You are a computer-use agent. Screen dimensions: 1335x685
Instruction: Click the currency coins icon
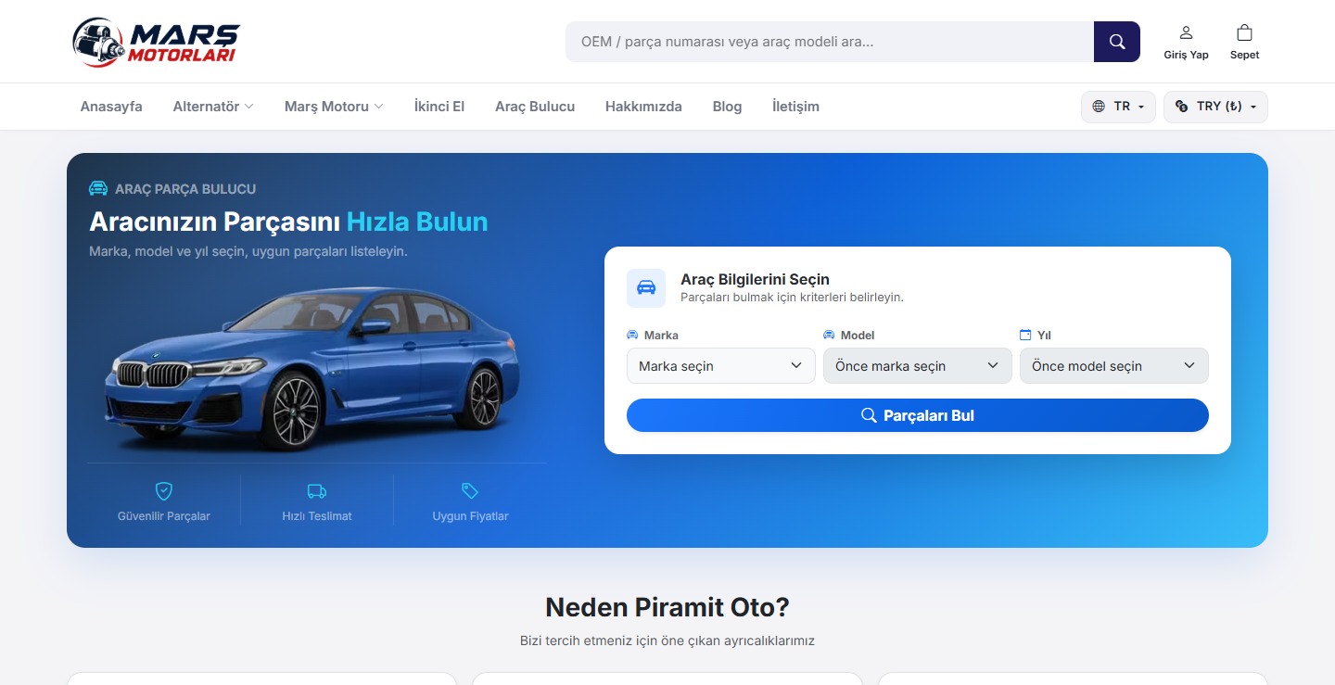click(1181, 107)
